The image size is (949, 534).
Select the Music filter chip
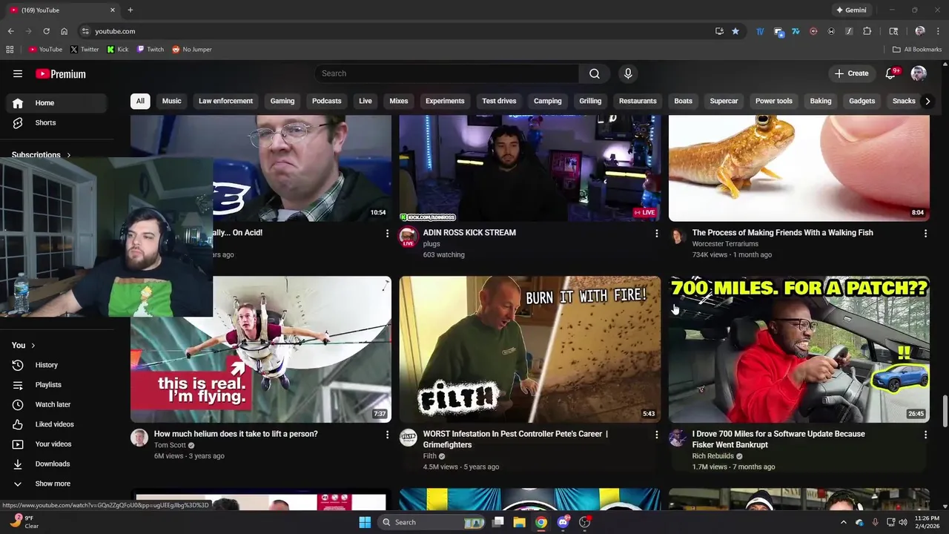172,101
